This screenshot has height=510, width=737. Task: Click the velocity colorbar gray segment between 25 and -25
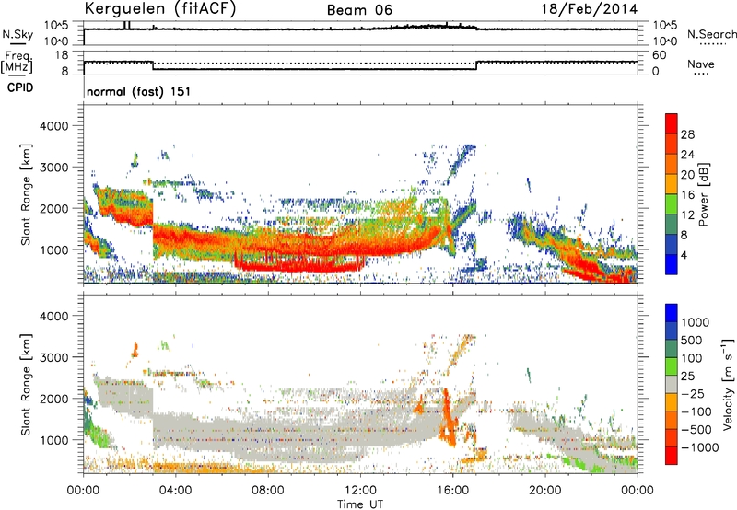click(672, 384)
